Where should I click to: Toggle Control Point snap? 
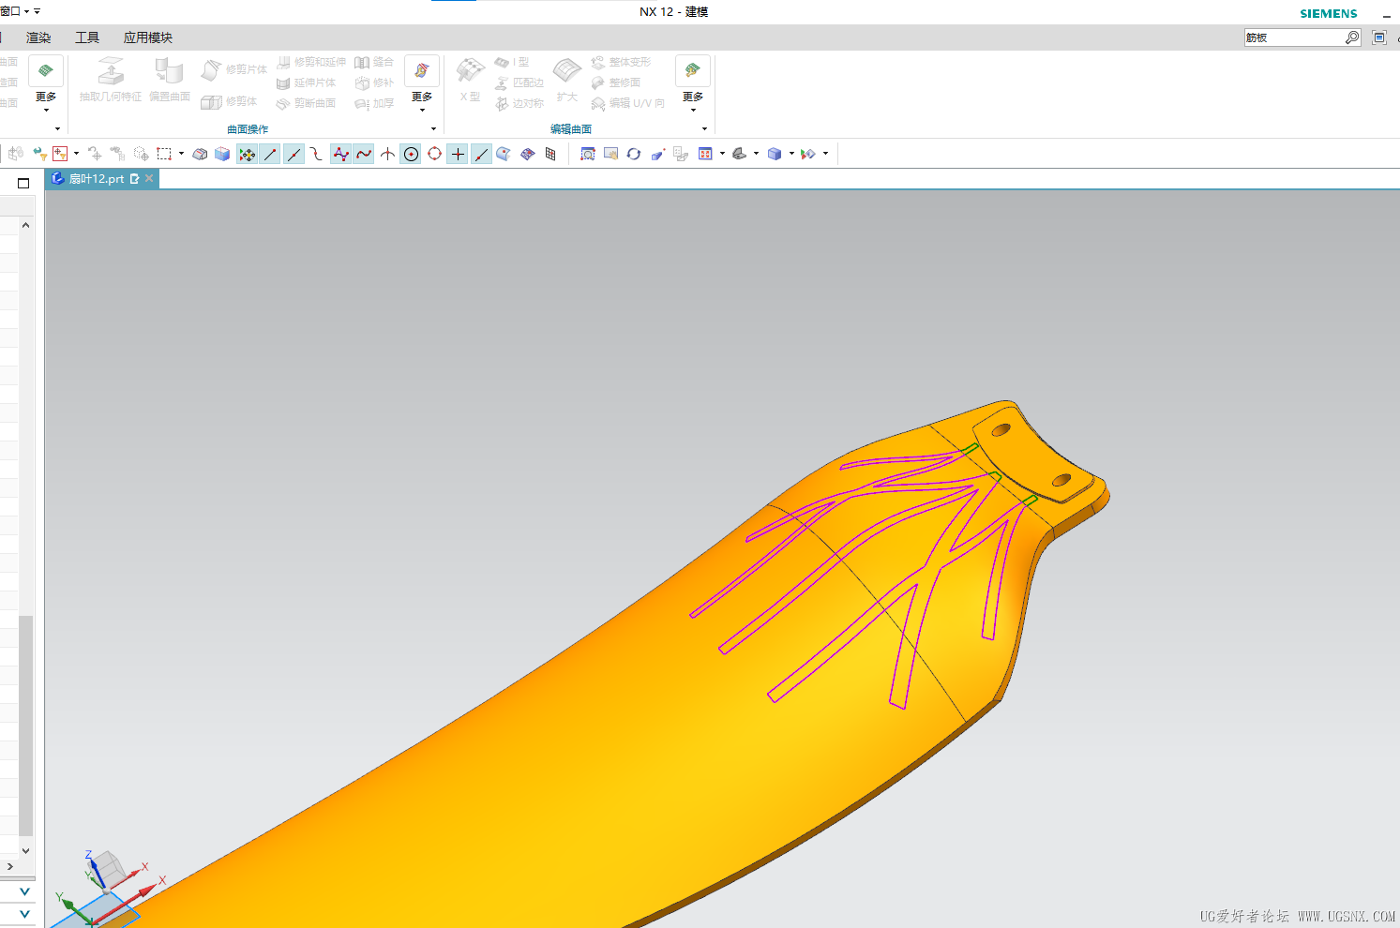coord(317,154)
